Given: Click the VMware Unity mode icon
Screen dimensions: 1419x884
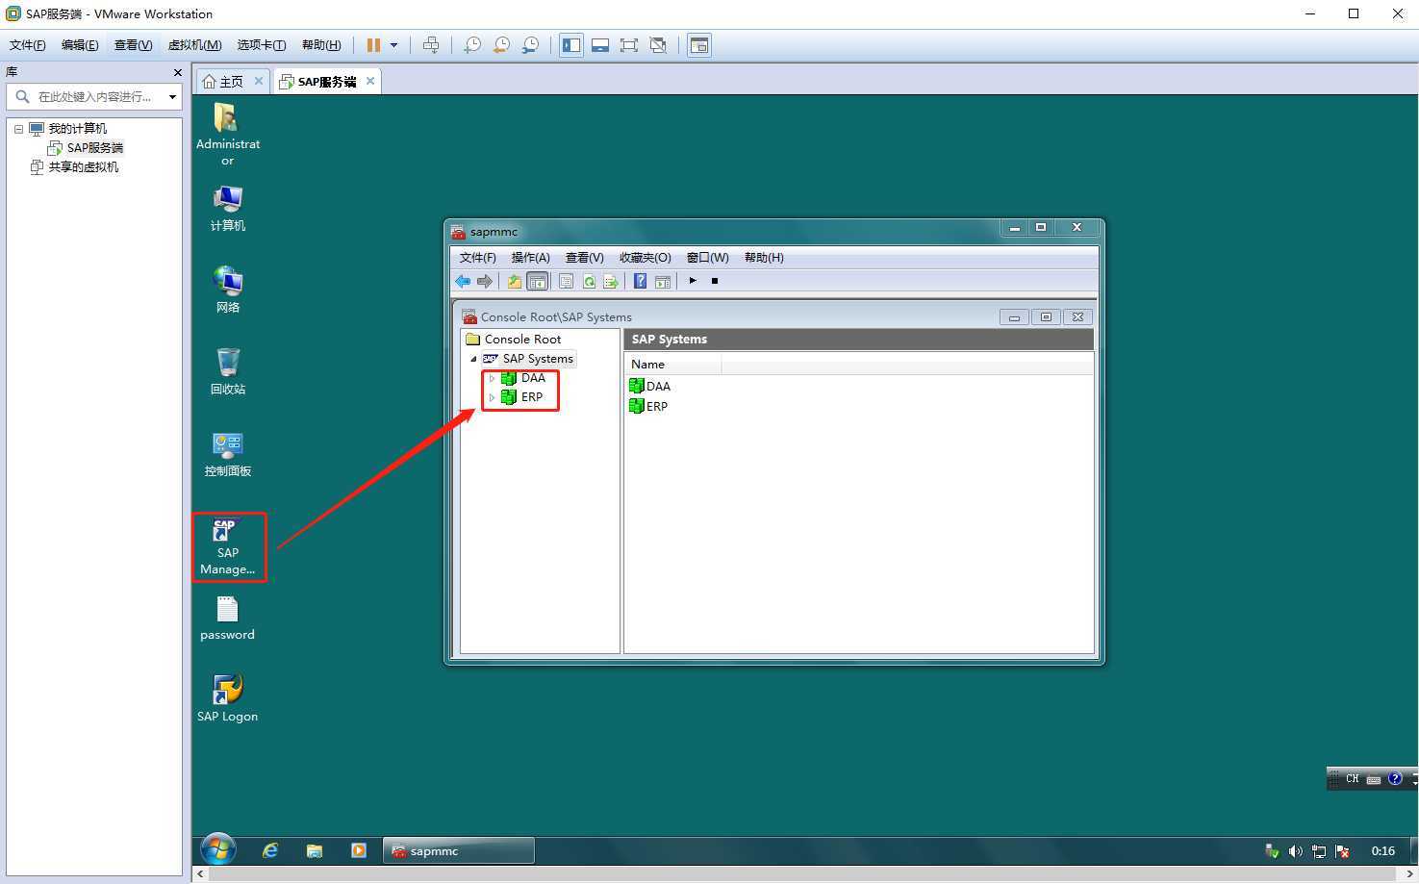Looking at the screenshot, I should 658,45.
